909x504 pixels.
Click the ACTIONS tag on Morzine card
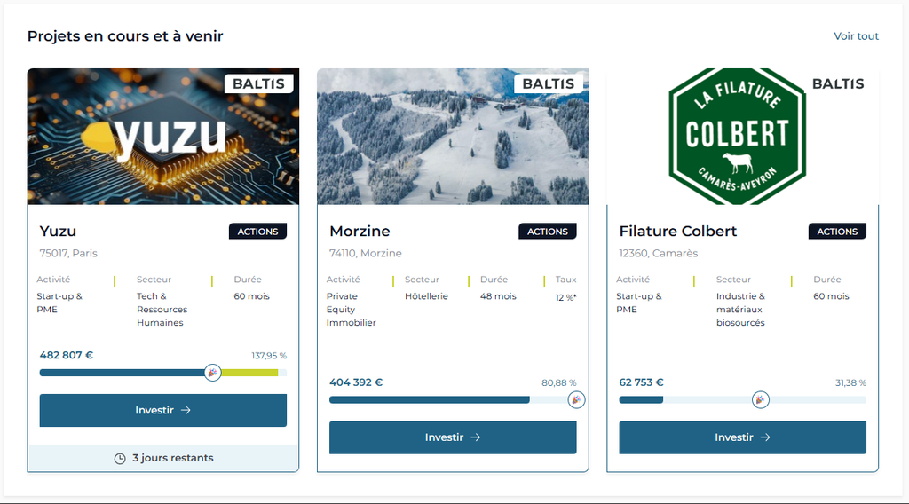point(547,231)
